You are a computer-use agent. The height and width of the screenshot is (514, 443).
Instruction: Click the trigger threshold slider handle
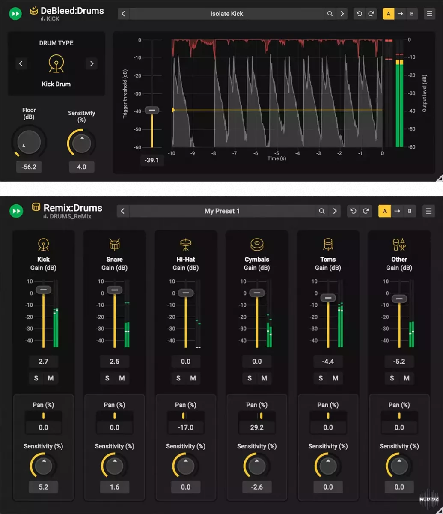tap(152, 110)
